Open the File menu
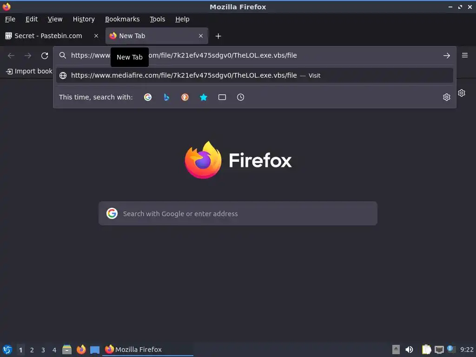 tap(10, 19)
